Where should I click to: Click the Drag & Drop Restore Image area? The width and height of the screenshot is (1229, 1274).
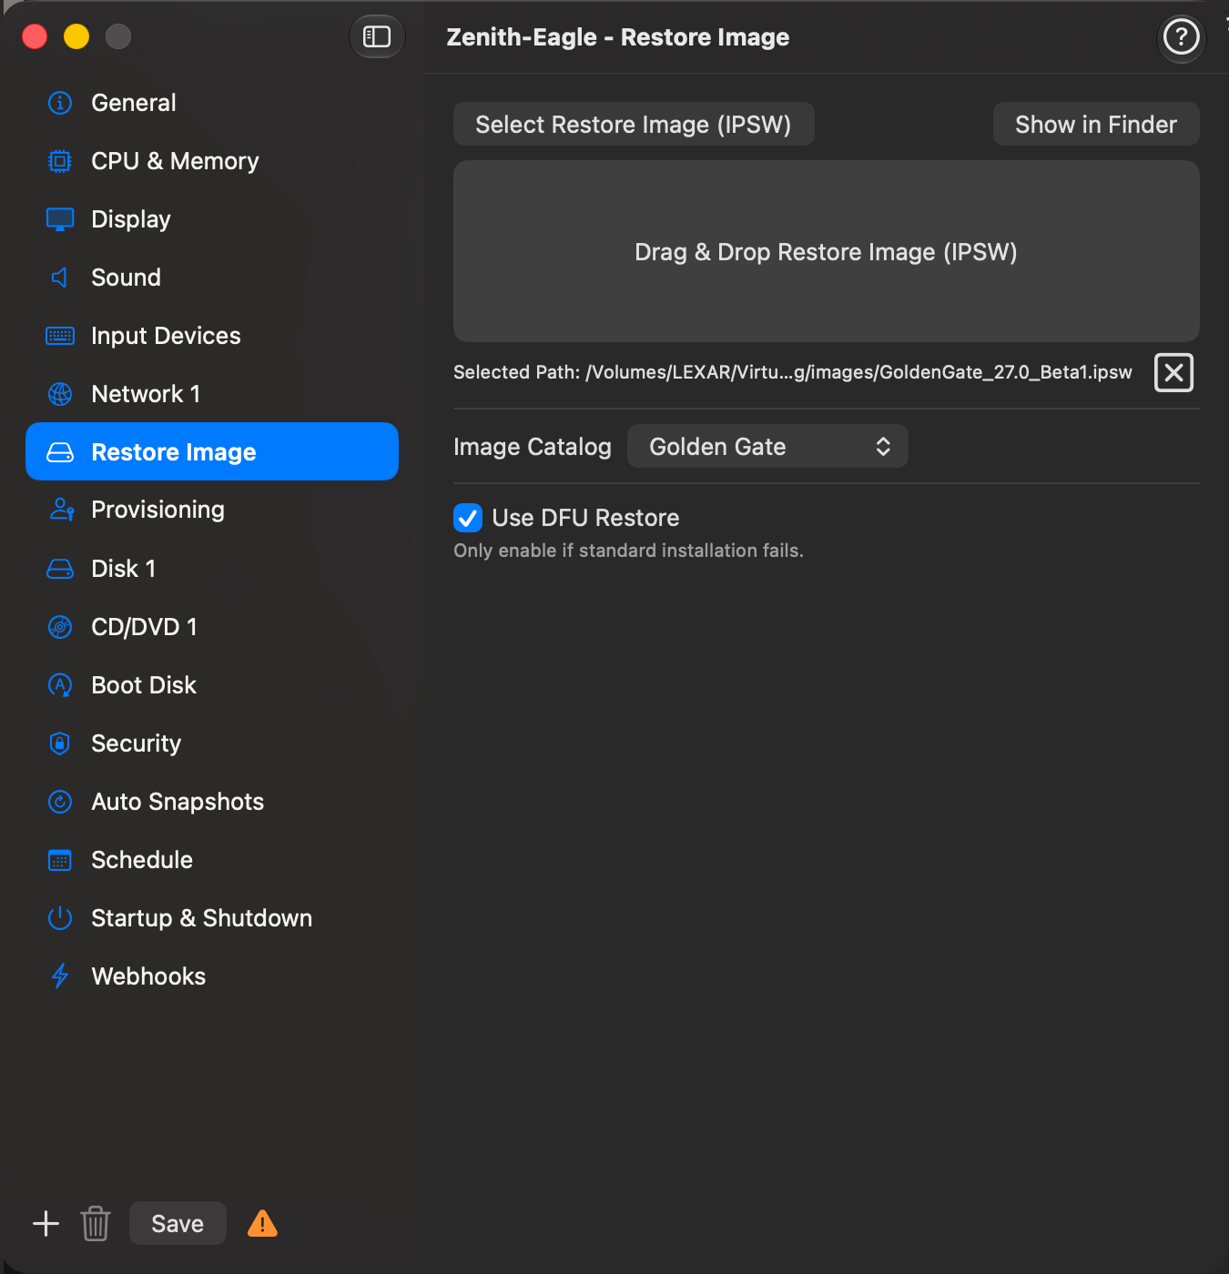[826, 251]
